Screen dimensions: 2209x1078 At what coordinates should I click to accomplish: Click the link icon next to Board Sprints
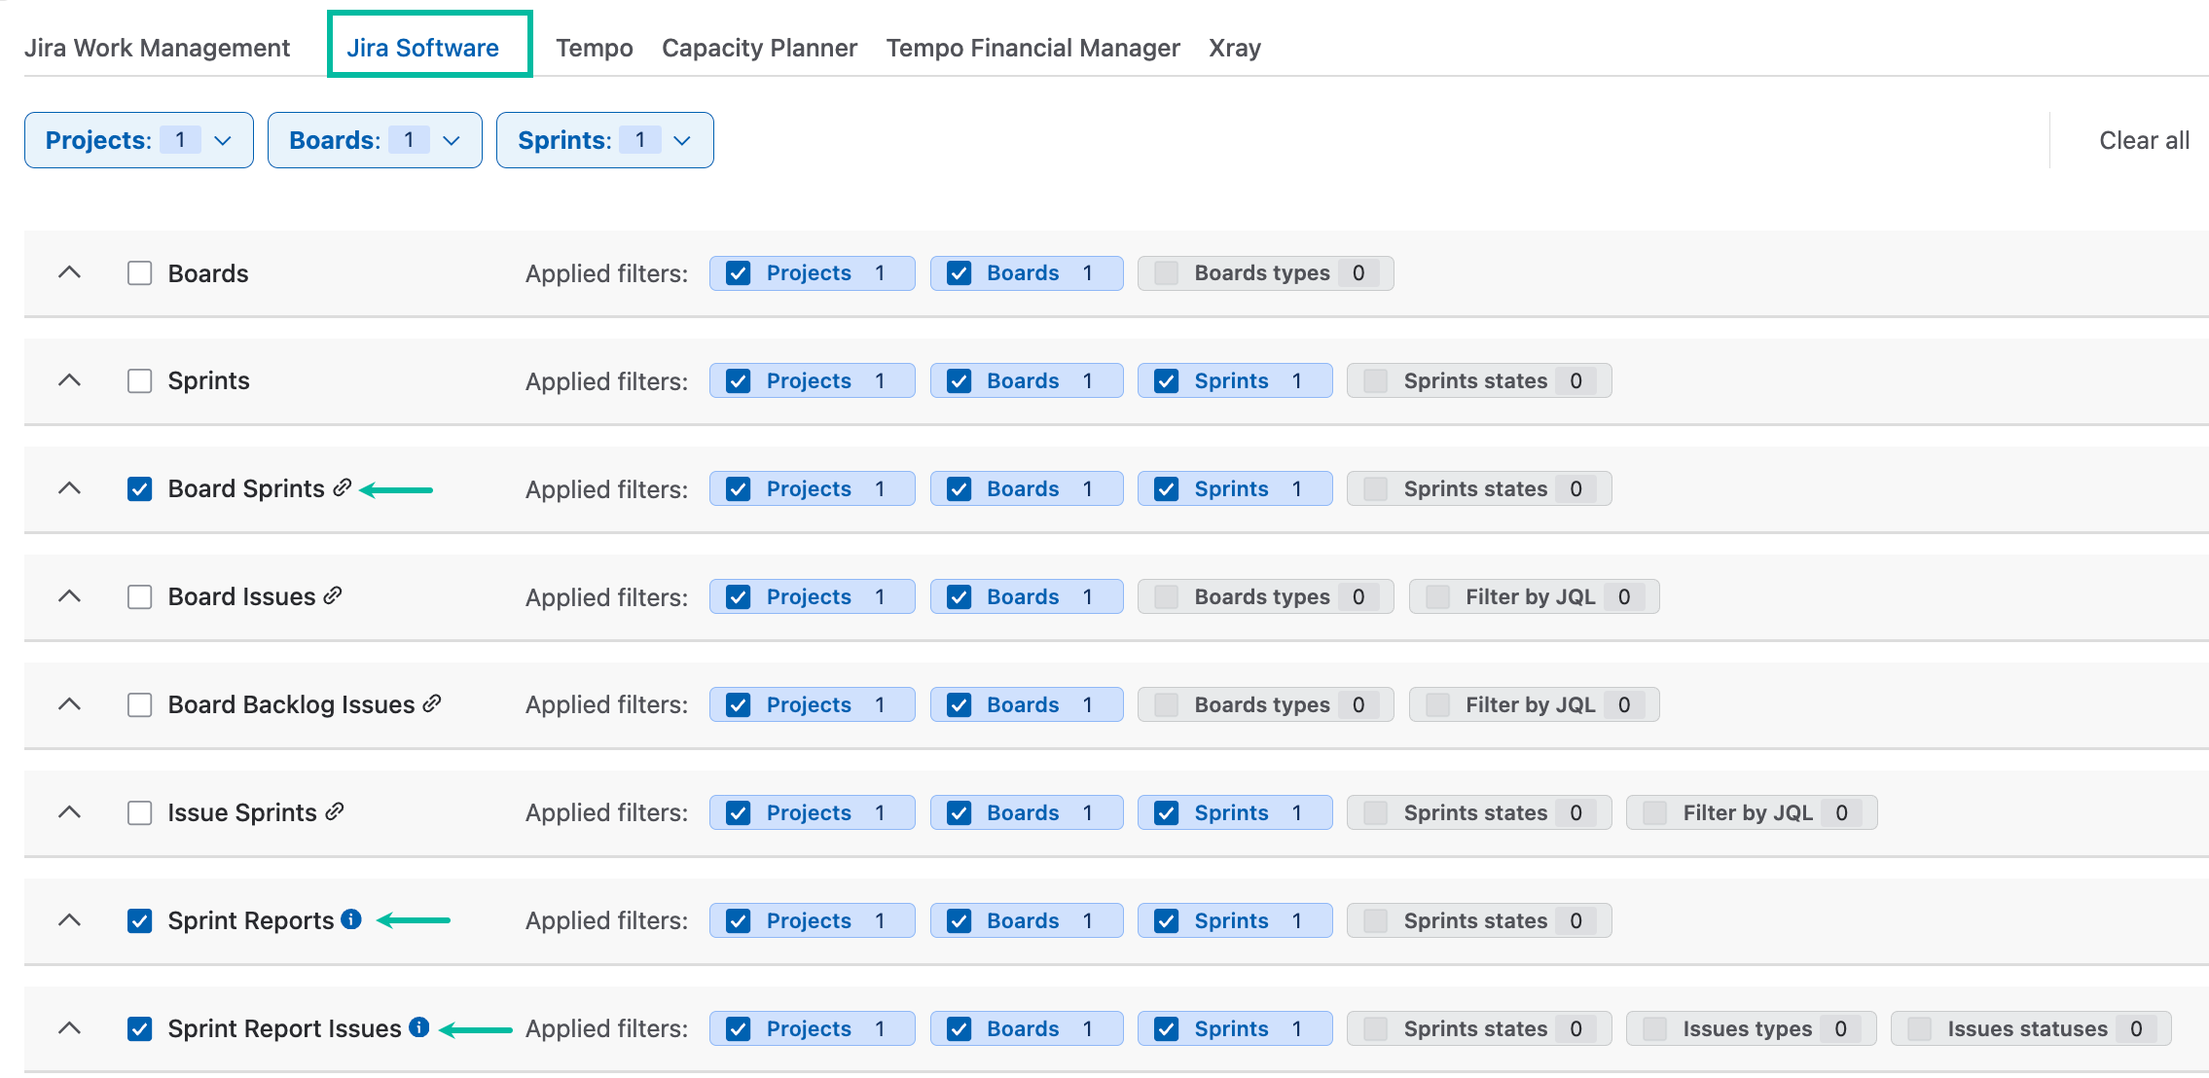pyautogui.click(x=342, y=487)
